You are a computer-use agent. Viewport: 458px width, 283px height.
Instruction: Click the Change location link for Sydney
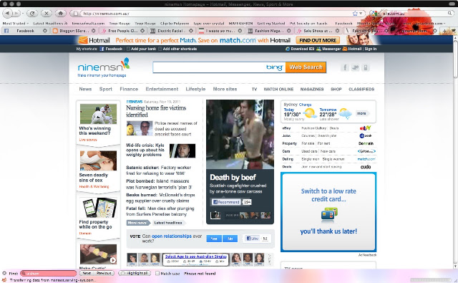tap(306, 105)
